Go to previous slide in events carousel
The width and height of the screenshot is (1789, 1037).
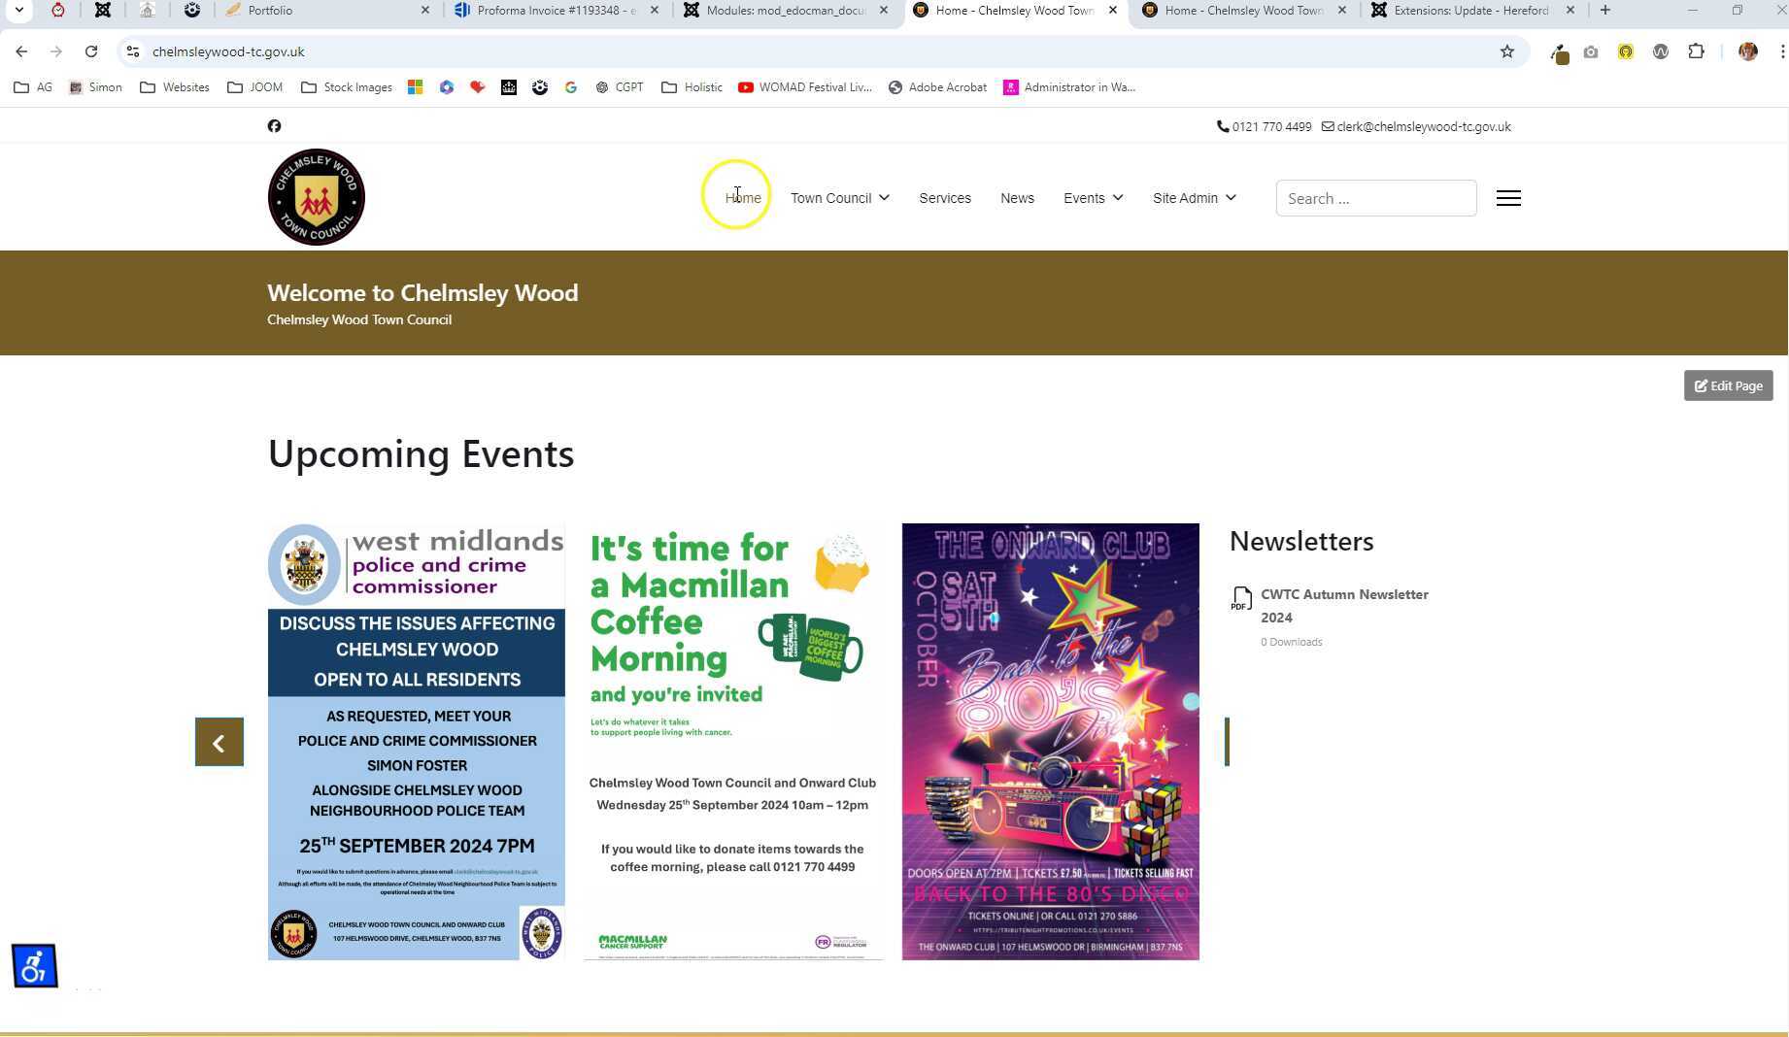pos(219,743)
